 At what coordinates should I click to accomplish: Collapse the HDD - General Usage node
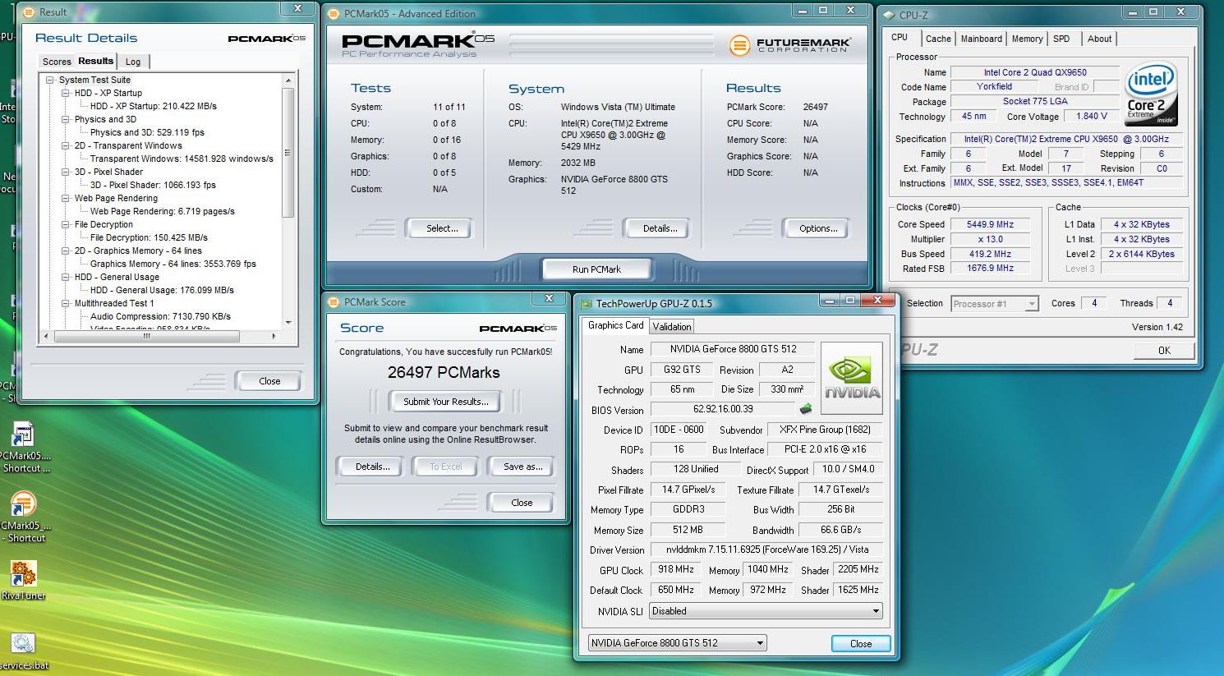[x=66, y=277]
